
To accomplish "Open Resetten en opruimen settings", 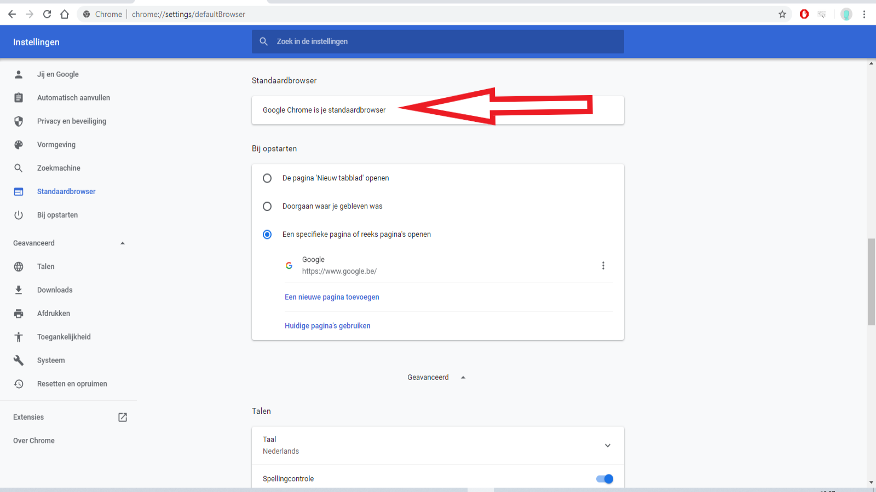I will 72,384.
